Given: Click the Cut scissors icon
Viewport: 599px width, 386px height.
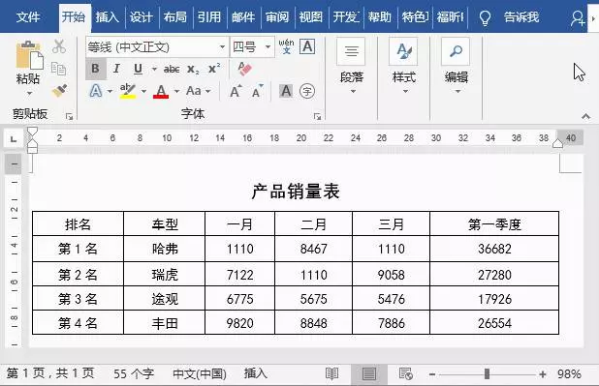Looking at the screenshot, I should pos(59,46).
